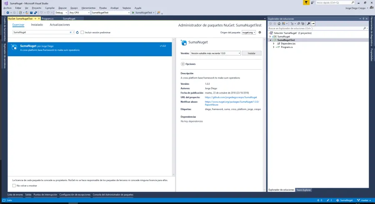This screenshot has height=204, width=375.
Task: Open the Cuadro de herramientas side panel
Action: click(x=5, y=29)
